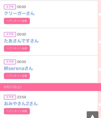Click ヘブンネット会員 badge under たあさんですさん
This screenshot has height=118, width=101.
tap(17, 48)
